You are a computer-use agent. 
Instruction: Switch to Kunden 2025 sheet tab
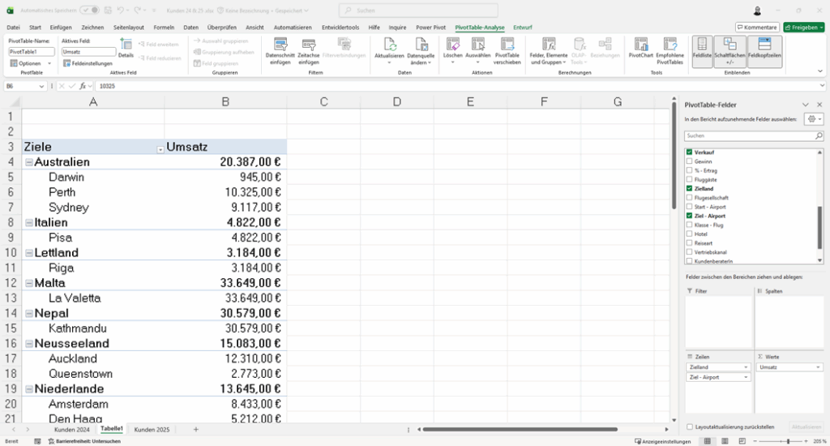(152, 429)
